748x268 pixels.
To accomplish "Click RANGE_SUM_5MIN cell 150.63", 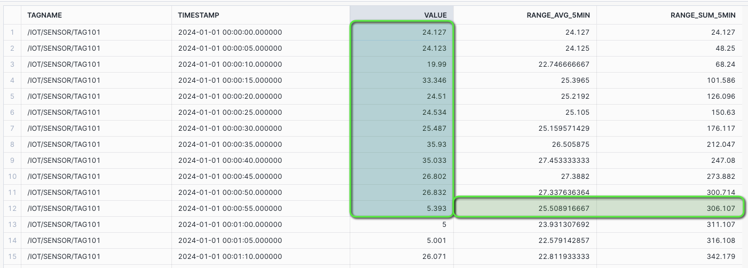I will tap(670, 112).
